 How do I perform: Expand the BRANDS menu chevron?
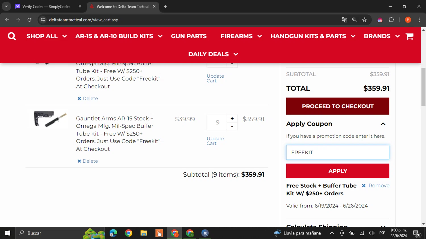(397, 36)
